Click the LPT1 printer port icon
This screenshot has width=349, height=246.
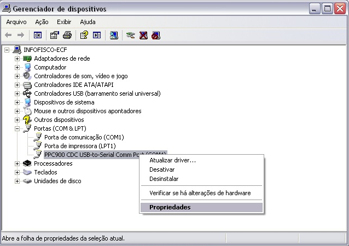coord(38,146)
